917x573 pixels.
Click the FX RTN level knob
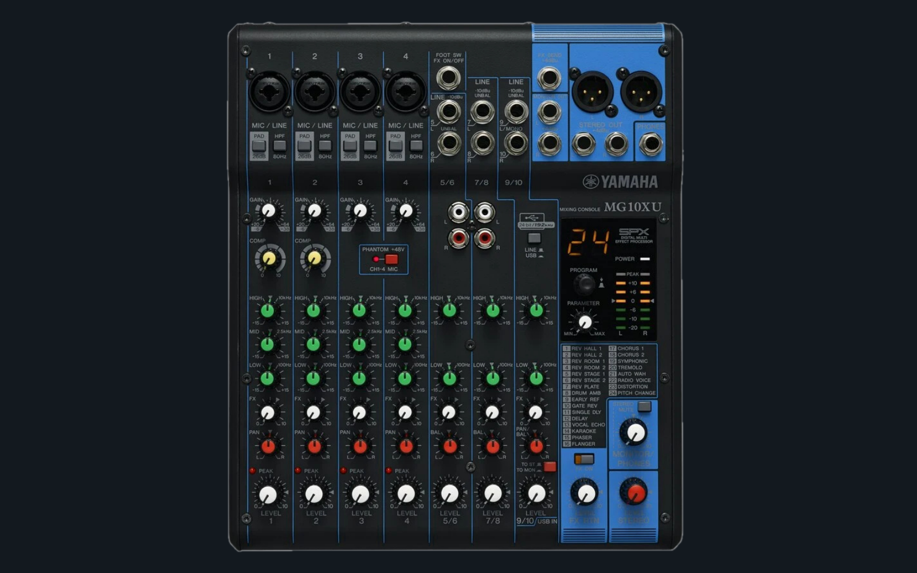(x=585, y=493)
